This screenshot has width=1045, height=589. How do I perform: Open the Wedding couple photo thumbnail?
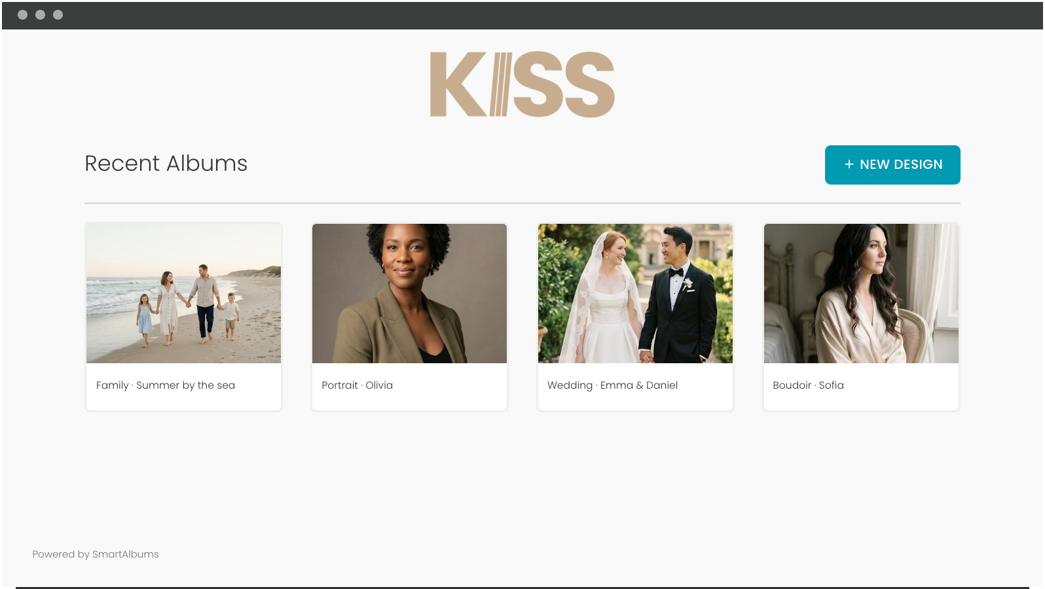tap(635, 293)
